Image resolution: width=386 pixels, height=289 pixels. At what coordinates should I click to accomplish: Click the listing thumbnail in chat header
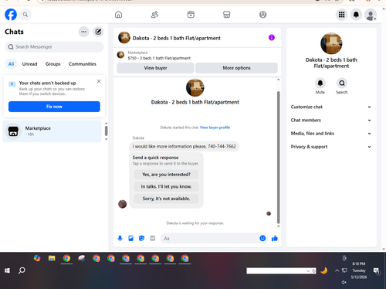pyautogui.click(x=124, y=38)
